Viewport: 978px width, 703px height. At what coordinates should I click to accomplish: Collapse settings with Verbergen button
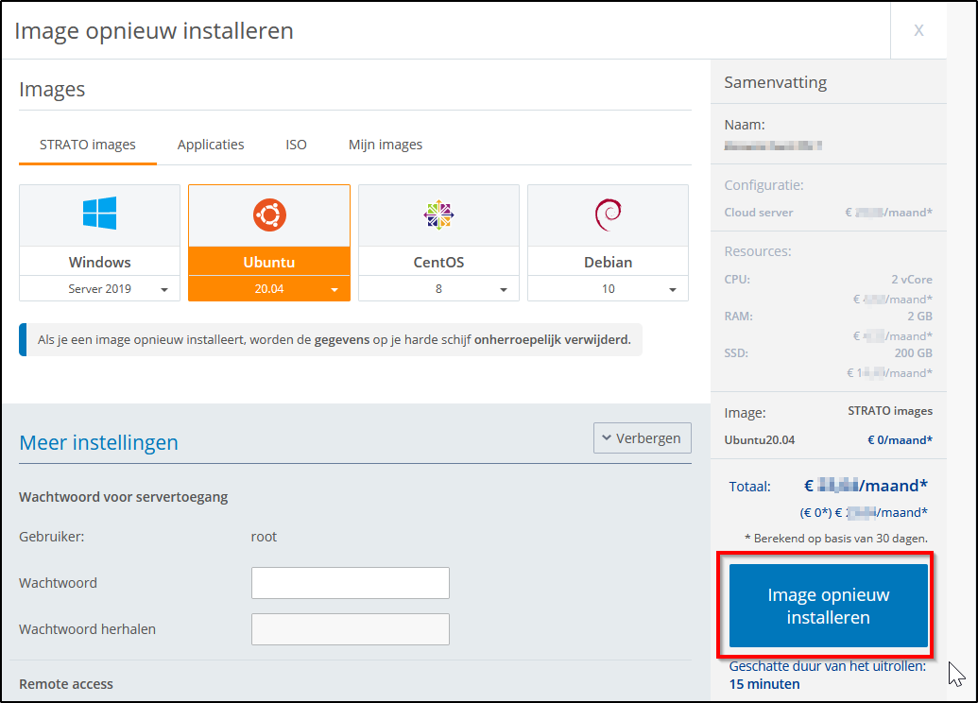(643, 438)
